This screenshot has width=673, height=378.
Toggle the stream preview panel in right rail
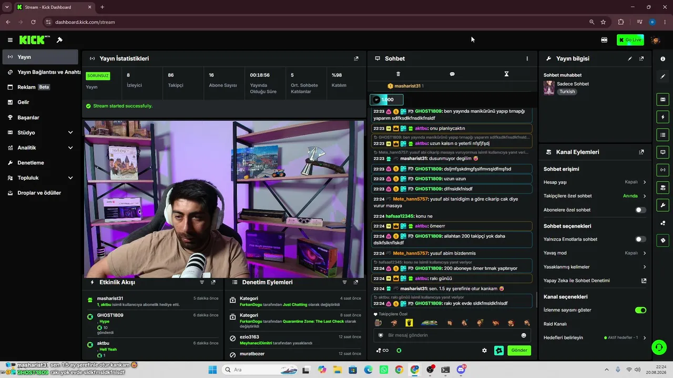pyautogui.click(x=662, y=100)
